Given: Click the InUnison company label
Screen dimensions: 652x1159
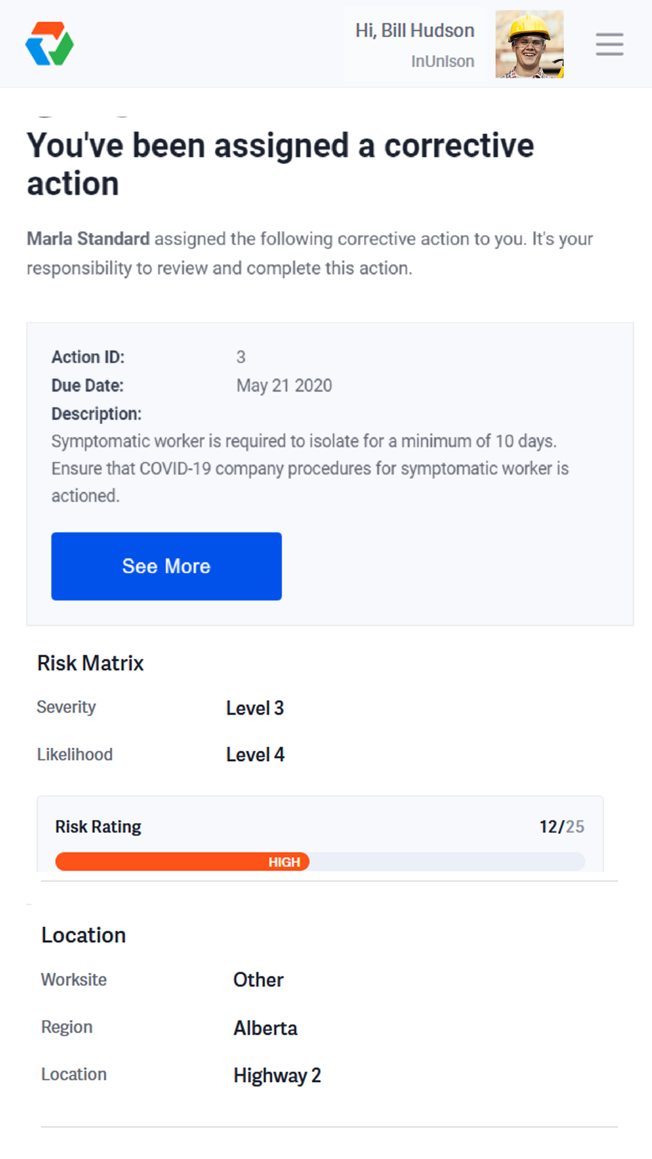Looking at the screenshot, I should pyautogui.click(x=443, y=61).
